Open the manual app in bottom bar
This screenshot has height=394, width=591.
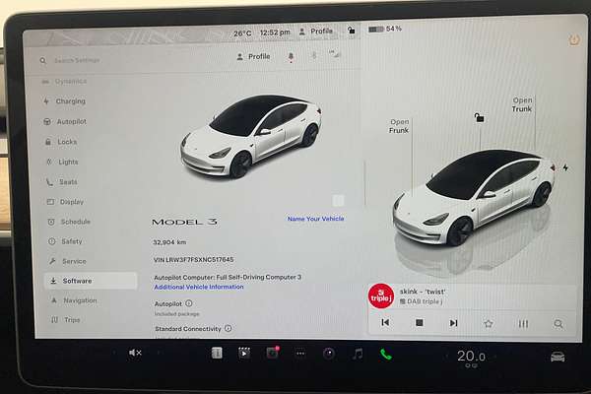coord(217,353)
